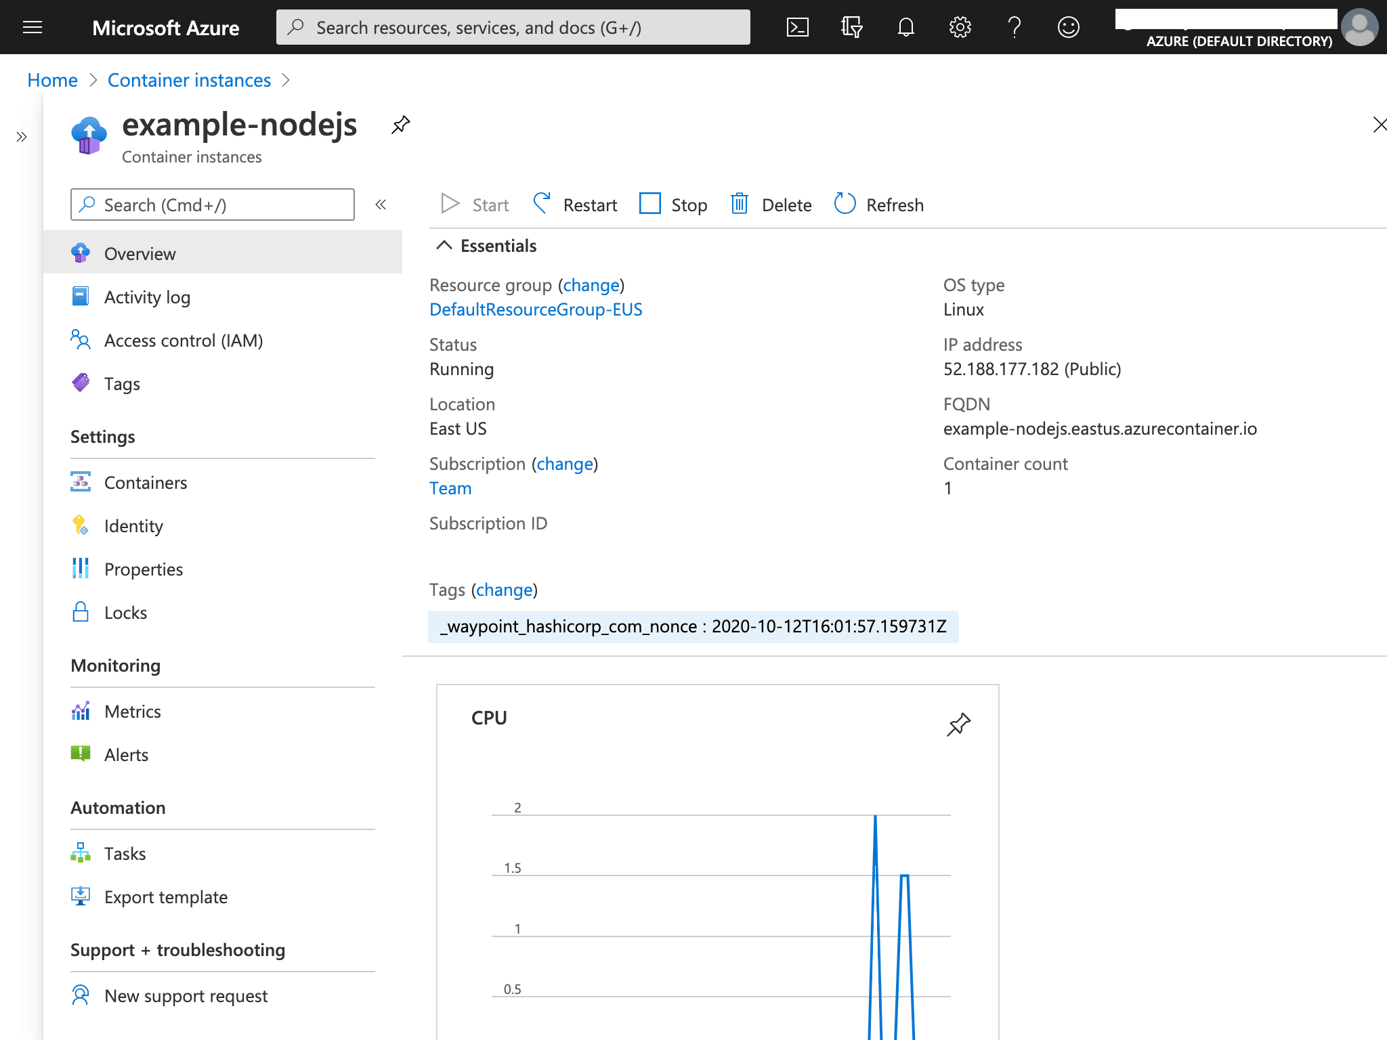Viewport: 1387px width, 1040px height.
Task: Open the Activity log panel
Action: pos(146,296)
